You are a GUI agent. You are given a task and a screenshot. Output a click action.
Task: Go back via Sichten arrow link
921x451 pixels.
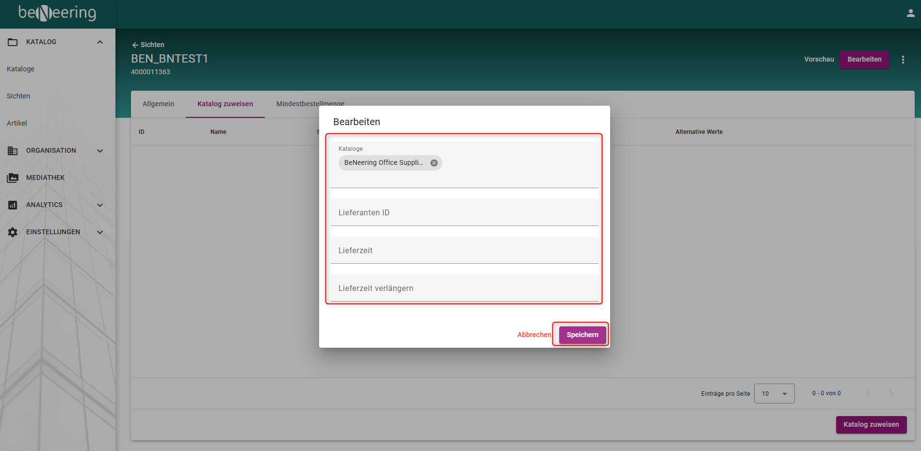tap(148, 45)
